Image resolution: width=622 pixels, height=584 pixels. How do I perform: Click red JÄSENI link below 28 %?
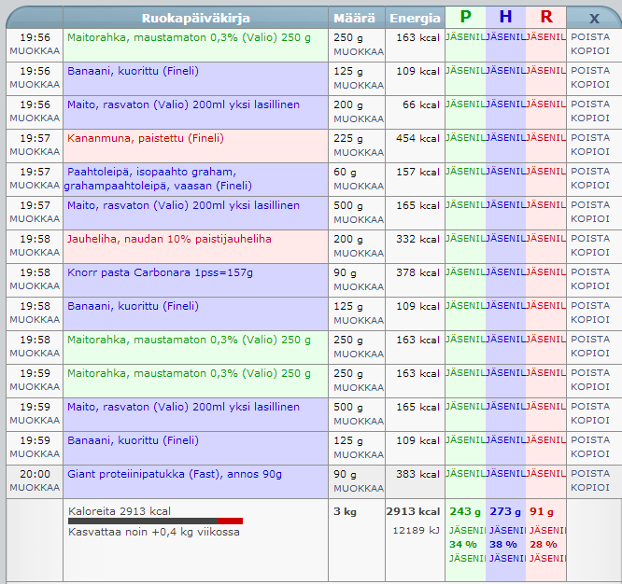[548, 559]
